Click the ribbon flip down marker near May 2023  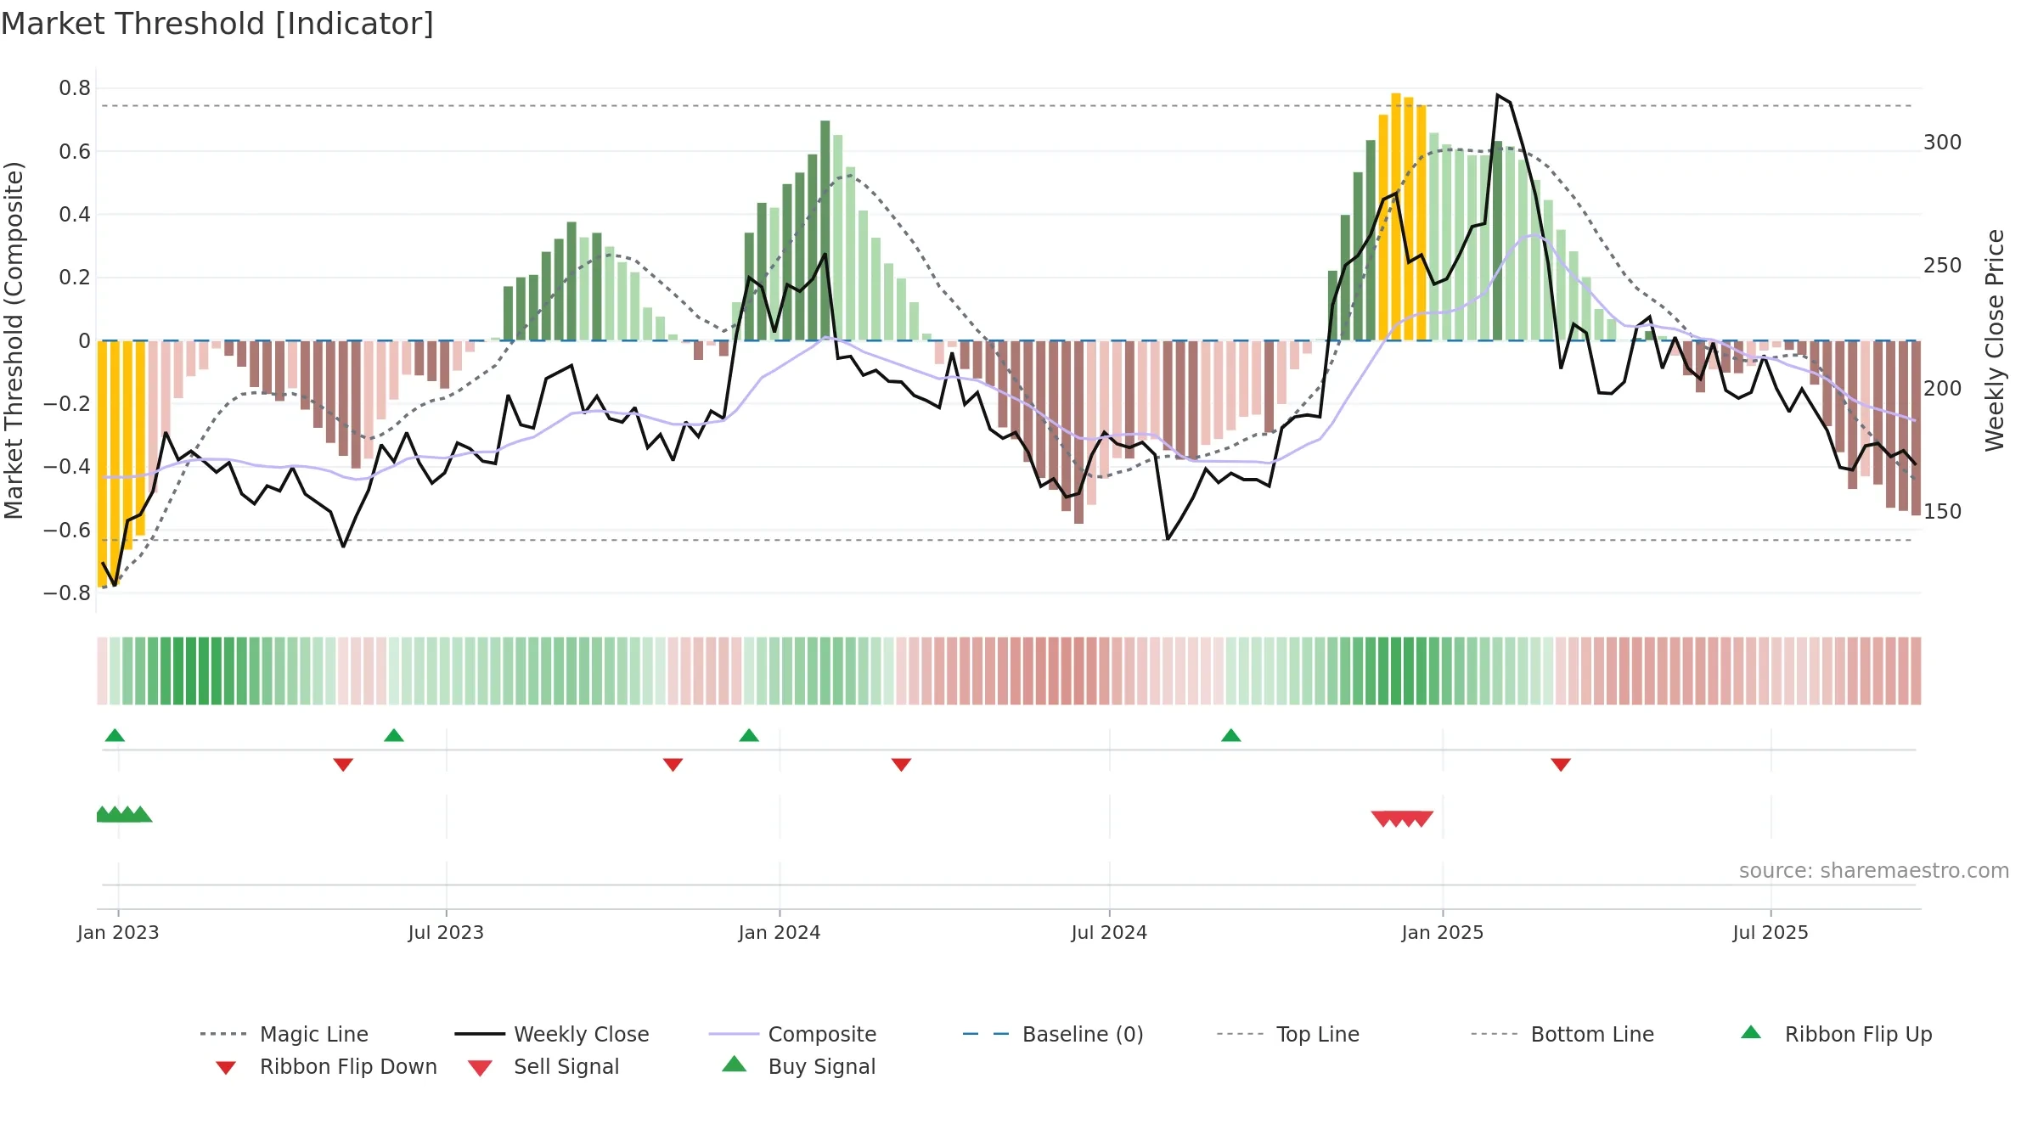pos(343,765)
